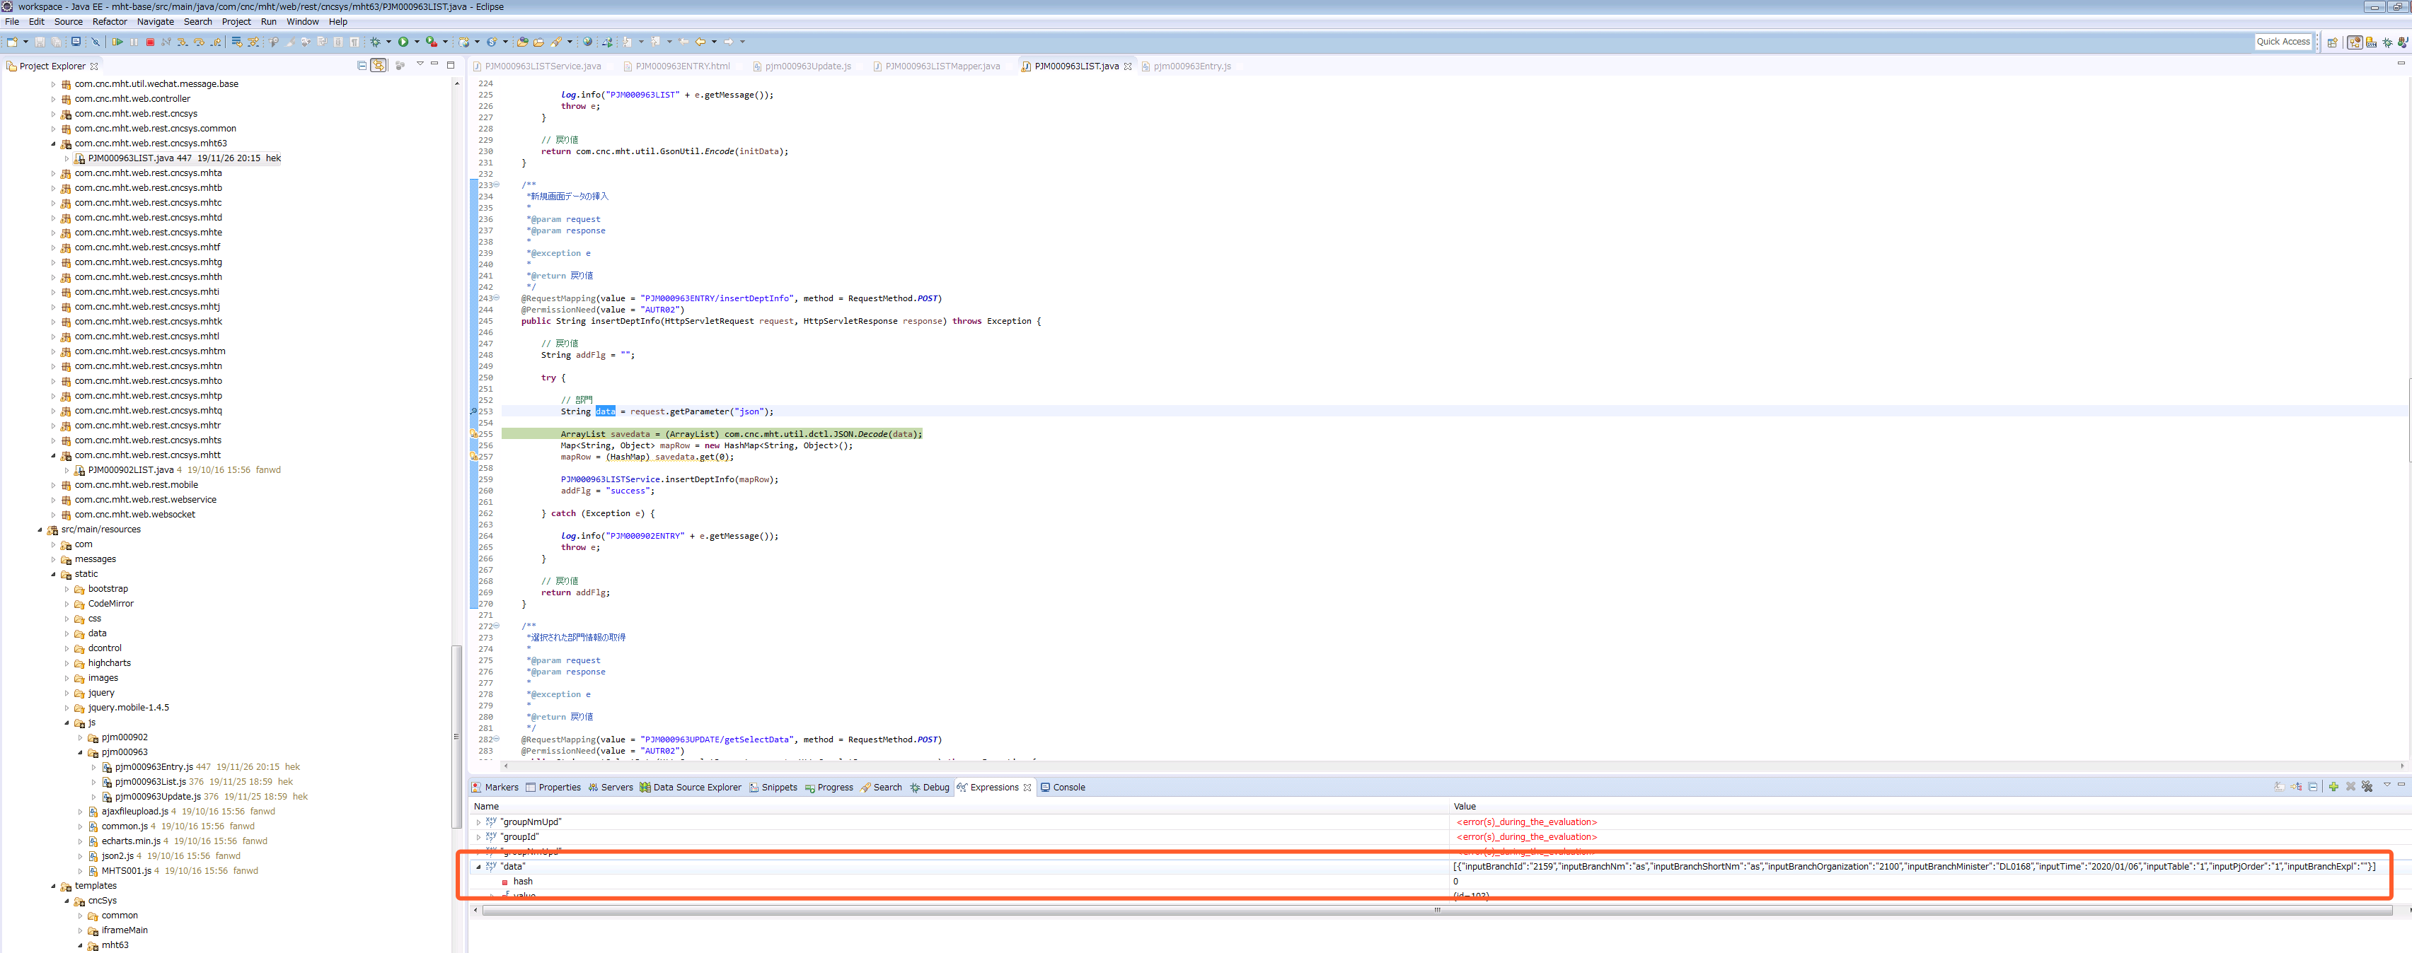Toggle breakpoint marker at line 253
The width and height of the screenshot is (2412, 953).
click(474, 411)
